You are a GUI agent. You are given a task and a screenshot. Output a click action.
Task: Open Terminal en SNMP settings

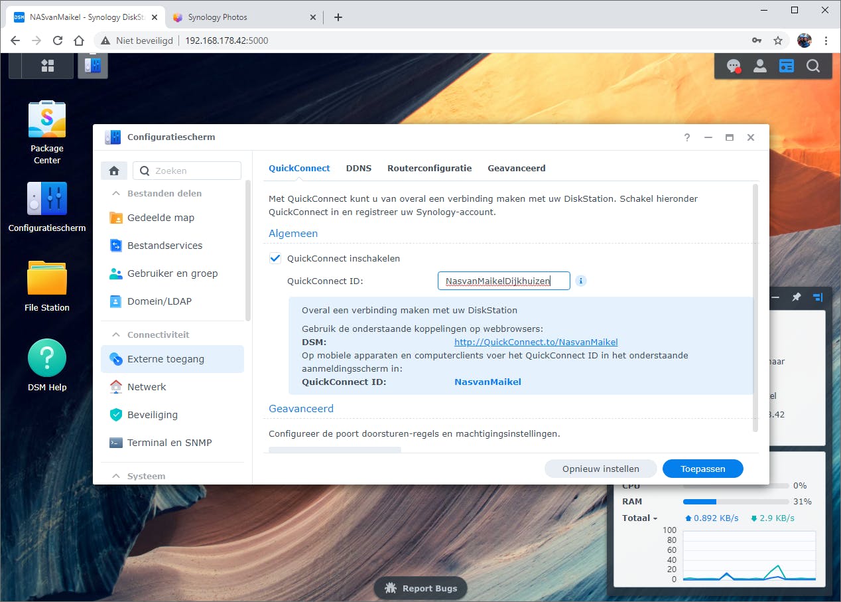coord(172,443)
